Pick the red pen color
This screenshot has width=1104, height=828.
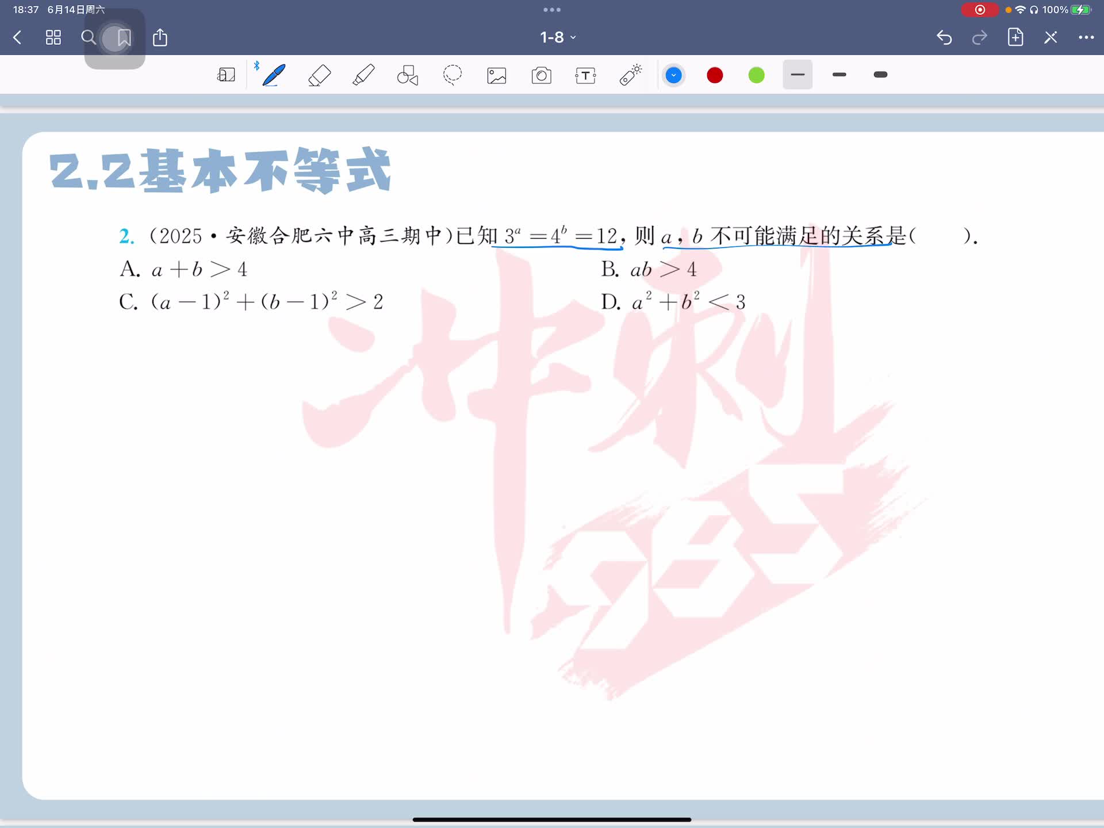pos(715,75)
